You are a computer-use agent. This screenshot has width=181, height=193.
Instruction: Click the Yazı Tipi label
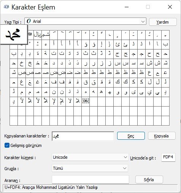13,22
